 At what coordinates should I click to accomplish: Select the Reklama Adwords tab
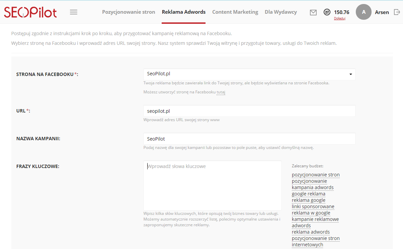coord(183,12)
